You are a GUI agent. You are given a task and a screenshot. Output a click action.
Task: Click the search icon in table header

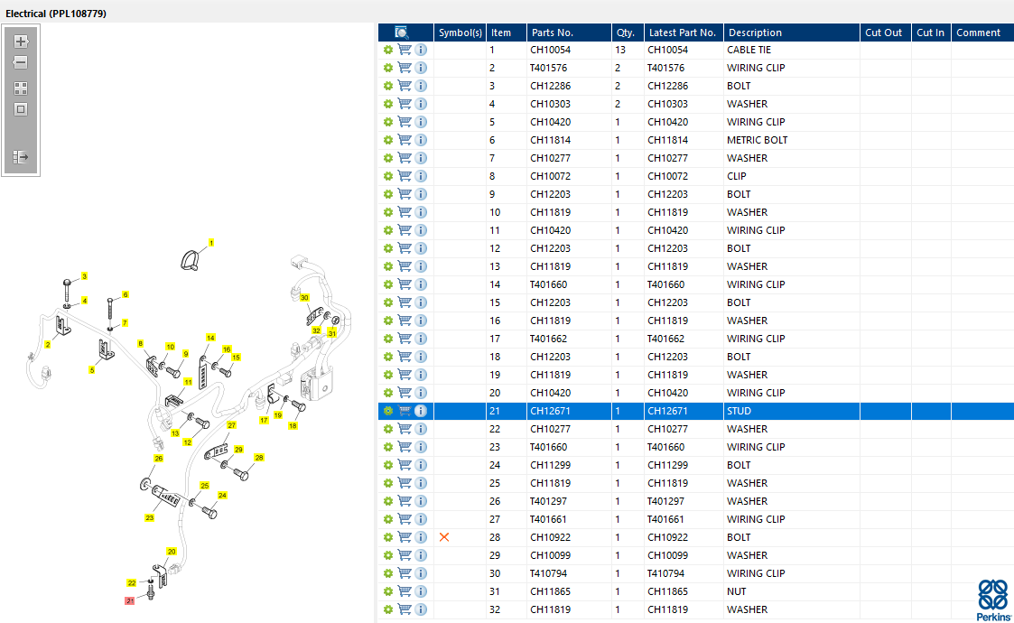(402, 33)
